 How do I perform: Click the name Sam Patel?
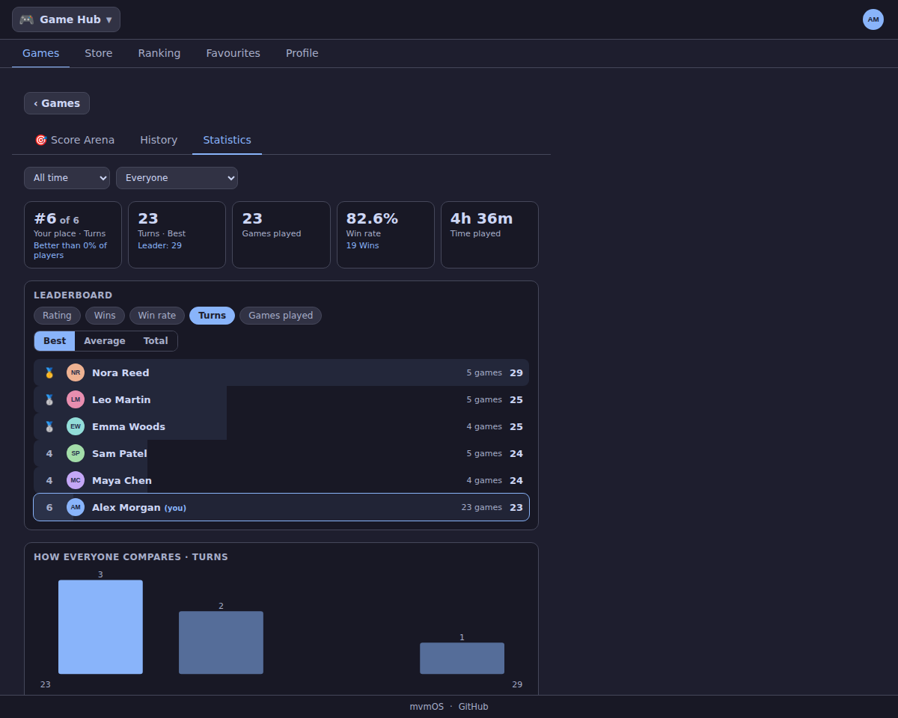120,453
